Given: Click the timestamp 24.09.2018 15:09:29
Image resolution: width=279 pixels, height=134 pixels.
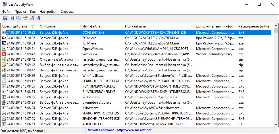Looking at the screenshot, I should tap(21, 76).
